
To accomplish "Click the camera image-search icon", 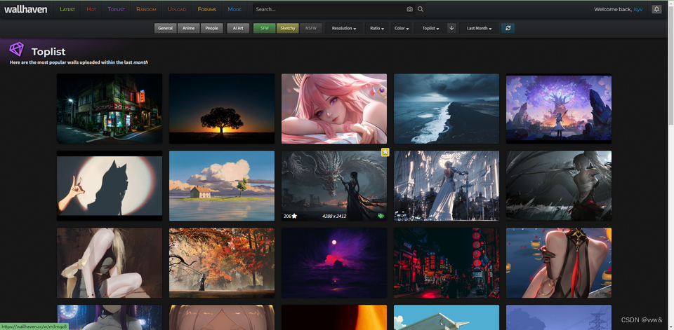I will click(409, 9).
